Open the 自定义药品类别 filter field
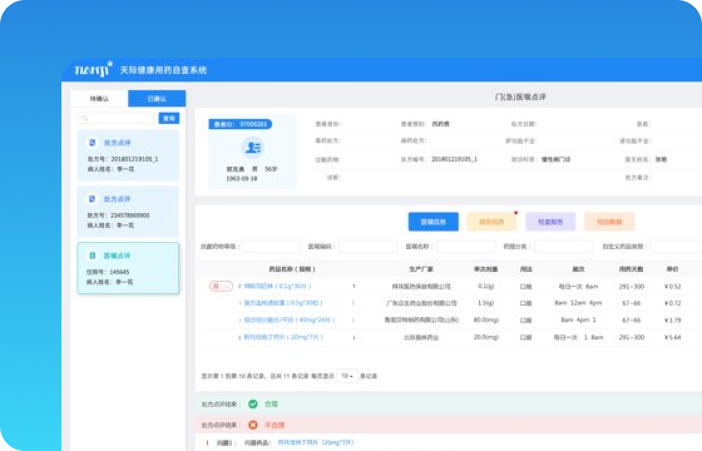 [x=676, y=247]
